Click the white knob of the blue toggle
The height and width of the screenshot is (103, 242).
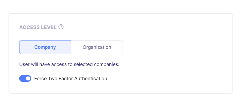28,79
